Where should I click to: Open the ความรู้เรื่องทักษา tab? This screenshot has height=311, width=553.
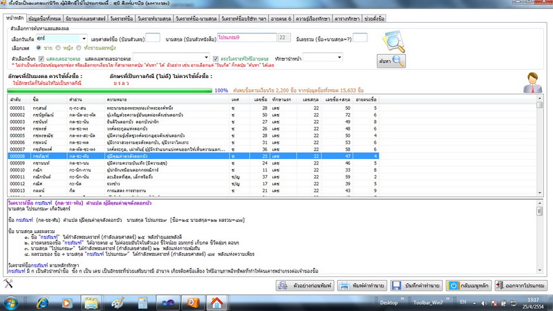313,19
